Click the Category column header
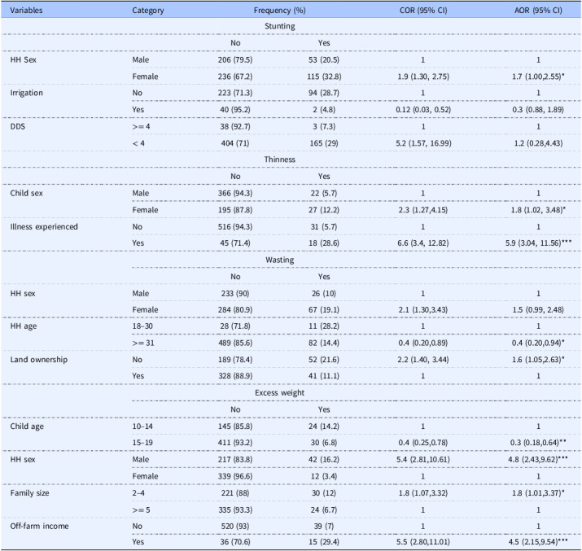The height and width of the screenshot is (551, 582). pos(147,11)
